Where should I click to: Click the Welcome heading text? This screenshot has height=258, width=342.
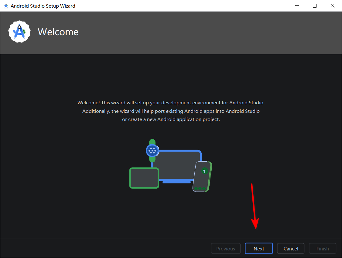pyautogui.click(x=58, y=32)
